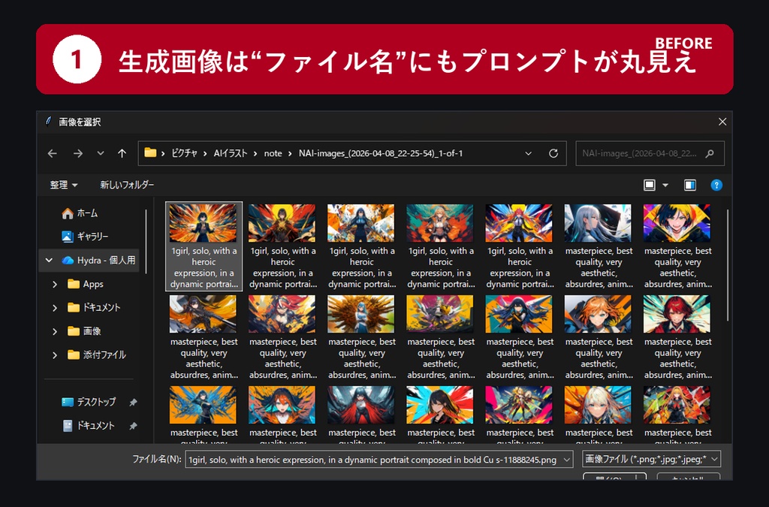Click the file list vertical scrollbar
Viewport: 769px width, 507px height.
click(x=727, y=266)
